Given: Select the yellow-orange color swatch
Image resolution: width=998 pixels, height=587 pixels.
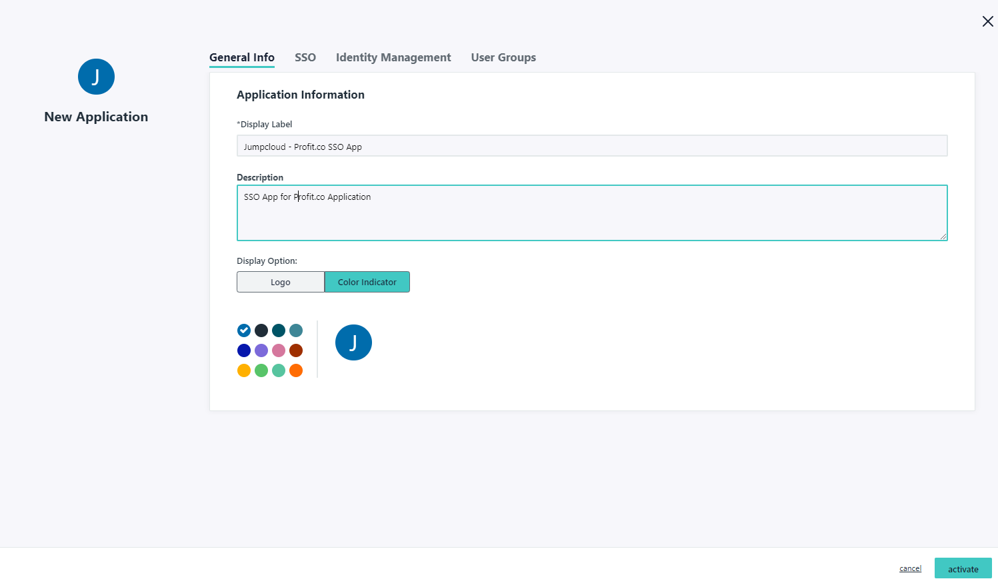Looking at the screenshot, I should pos(244,370).
